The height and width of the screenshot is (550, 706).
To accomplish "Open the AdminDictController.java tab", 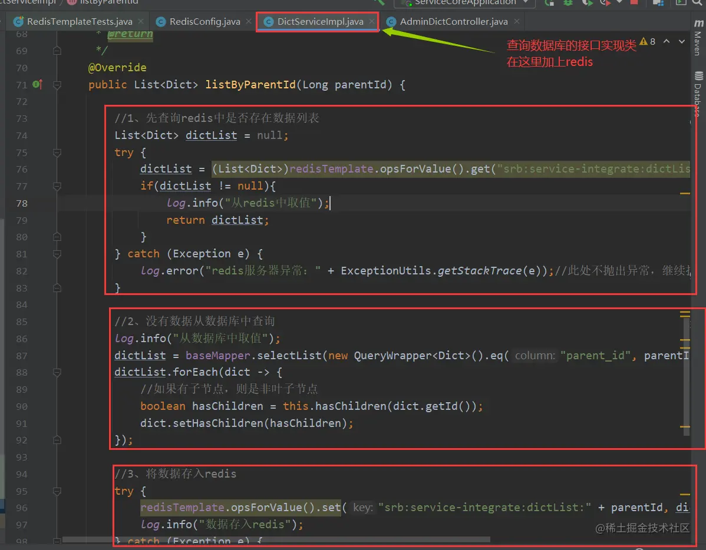I will 453,22.
